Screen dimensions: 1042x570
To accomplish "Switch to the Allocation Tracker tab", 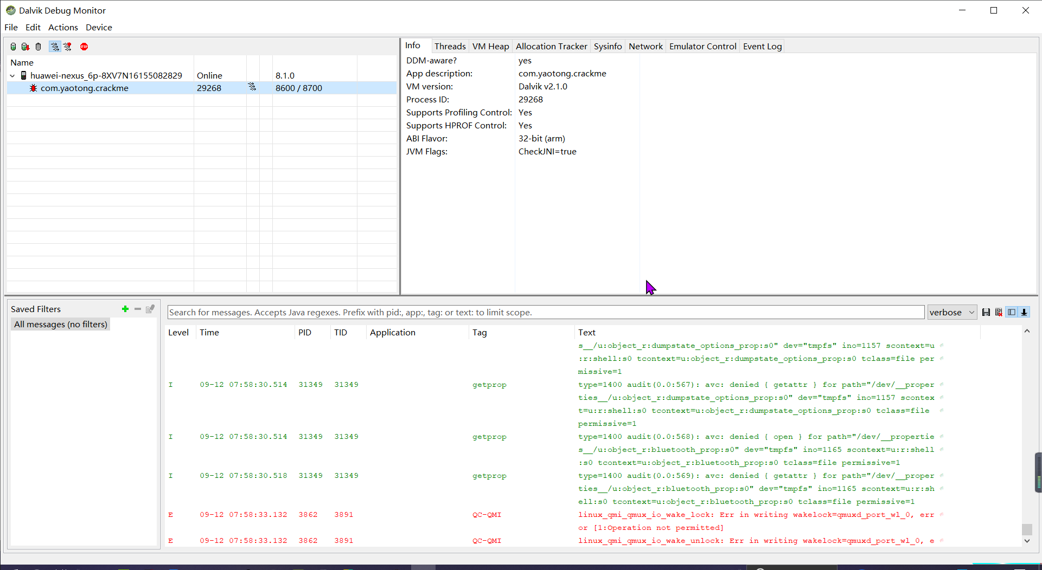I will (552, 47).
